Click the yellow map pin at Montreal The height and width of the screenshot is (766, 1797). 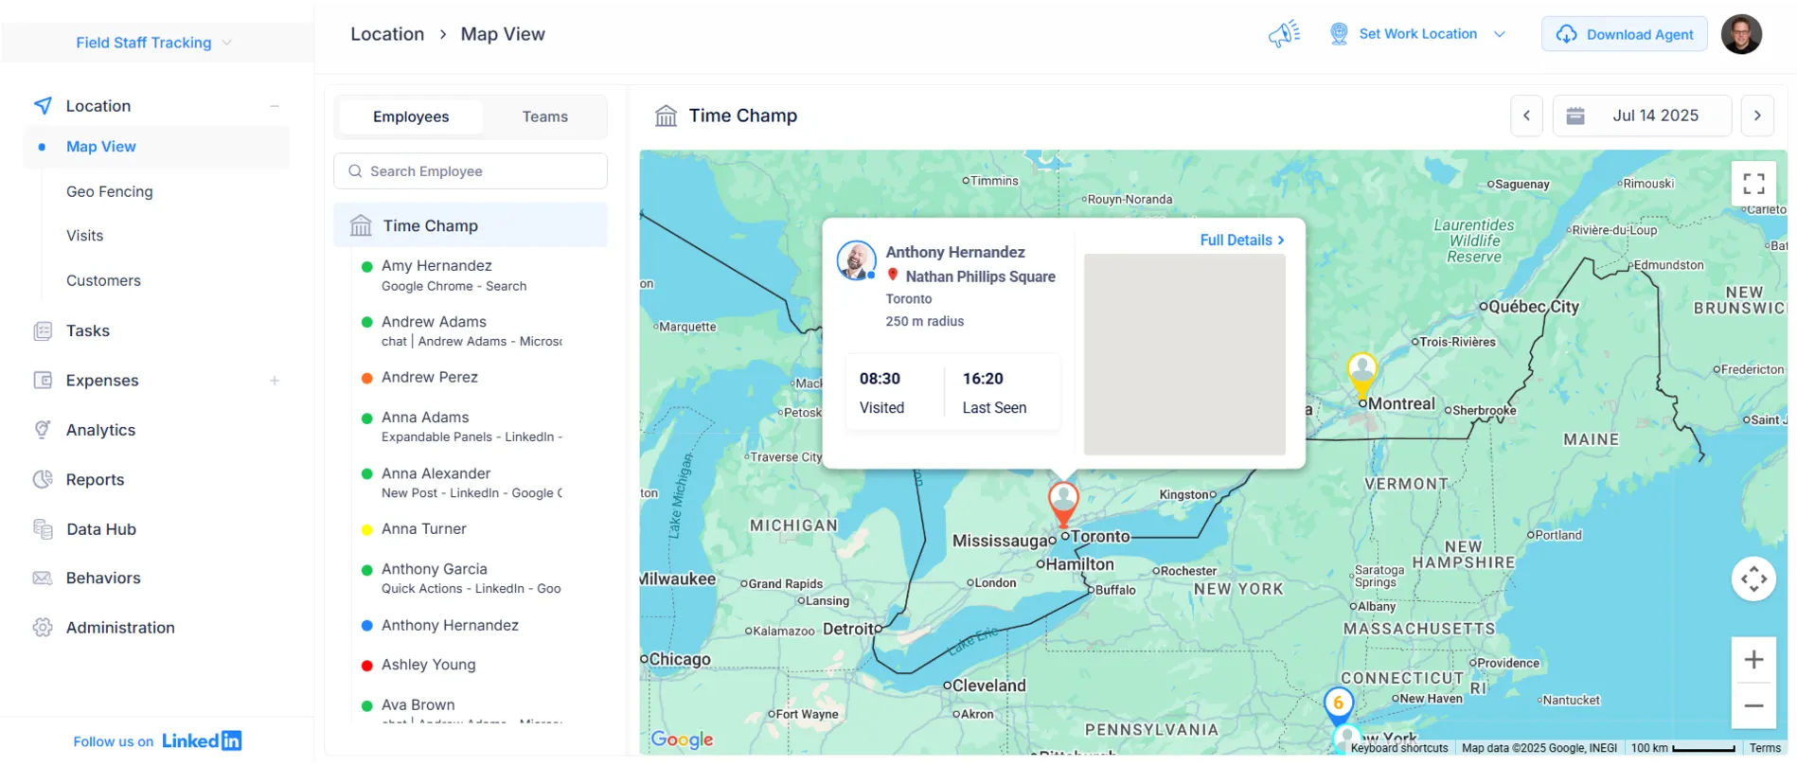[1361, 374]
